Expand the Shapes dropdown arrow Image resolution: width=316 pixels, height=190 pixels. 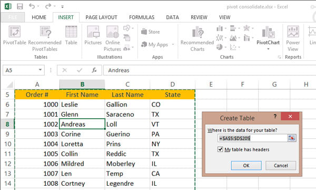pyautogui.click(x=133, y=28)
